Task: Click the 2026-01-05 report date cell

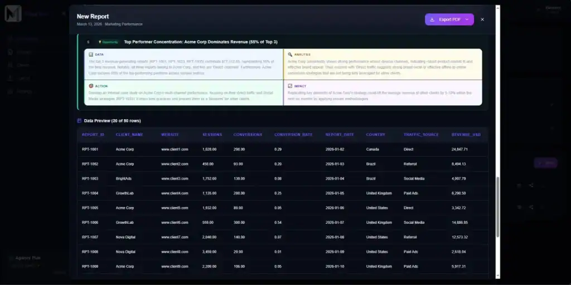Action: tap(335, 193)
